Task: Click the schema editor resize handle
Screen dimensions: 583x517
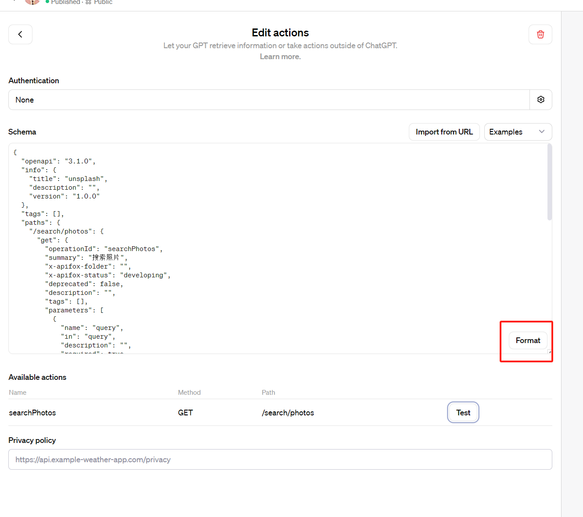Action: (550, 351)
